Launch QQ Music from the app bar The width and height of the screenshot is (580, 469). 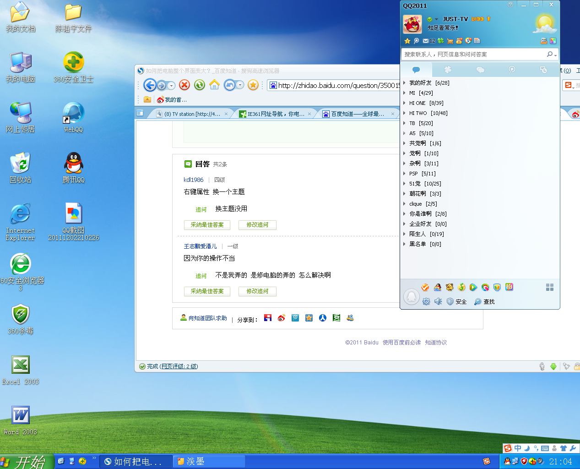(461, 287)
